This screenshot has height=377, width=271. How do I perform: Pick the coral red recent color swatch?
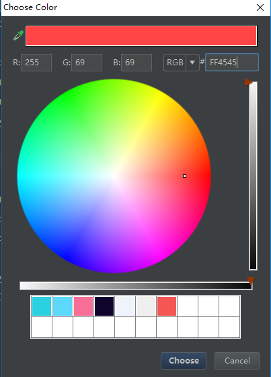tap(167, 306)
